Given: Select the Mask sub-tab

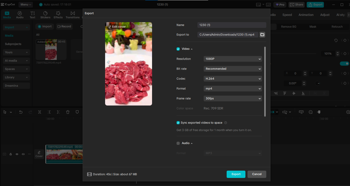Looking at the screenshot, I should pos(313,27).
